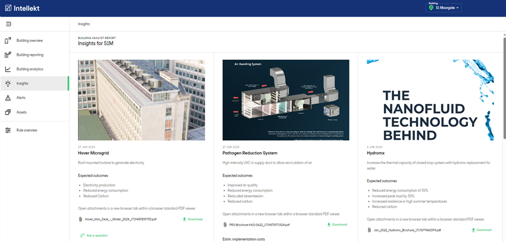Click the Hover Microgrid building photo
Image resolution: width=506 pixels, height=242 pixels.
coord(142,100)
